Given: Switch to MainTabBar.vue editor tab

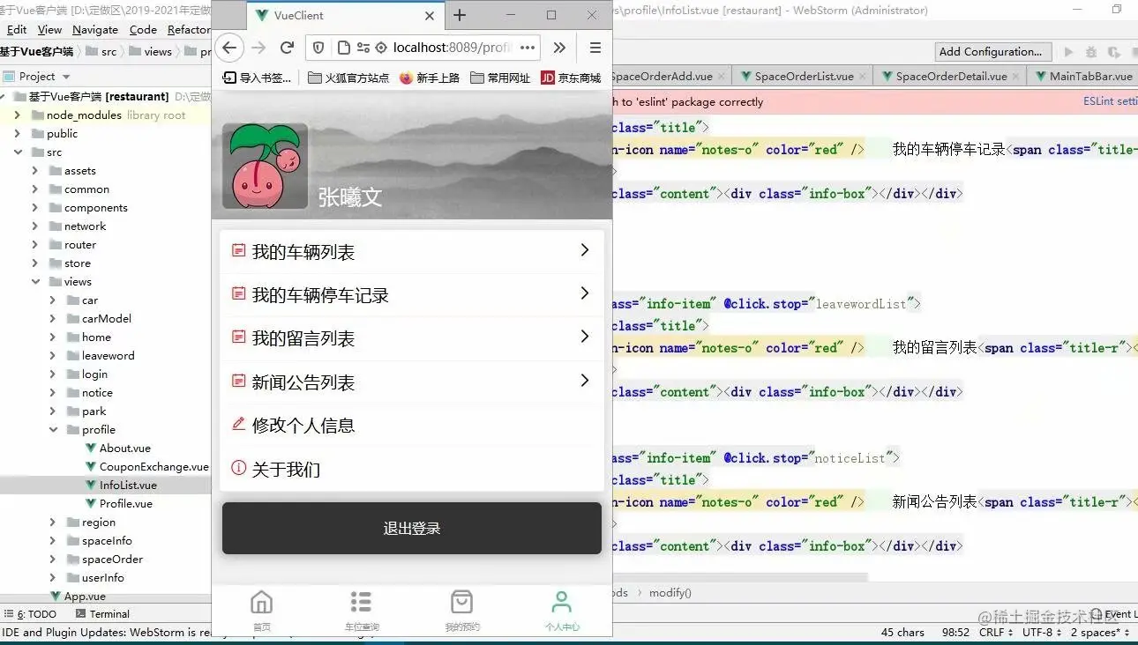Looking at the screenshot, I should tap(1084, 77).
